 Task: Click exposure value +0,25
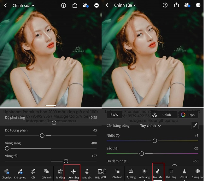93,118
